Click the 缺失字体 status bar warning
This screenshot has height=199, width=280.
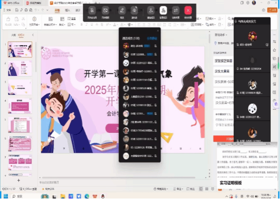pos(48,189)
